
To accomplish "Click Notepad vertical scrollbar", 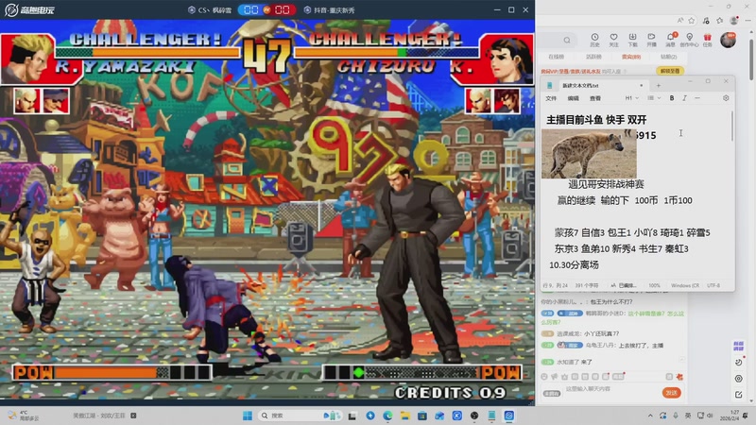I will 731,127.
